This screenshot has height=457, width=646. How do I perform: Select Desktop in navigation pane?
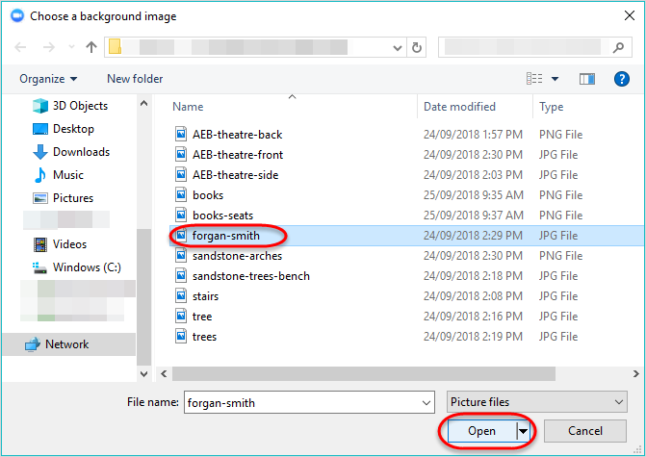63,129
